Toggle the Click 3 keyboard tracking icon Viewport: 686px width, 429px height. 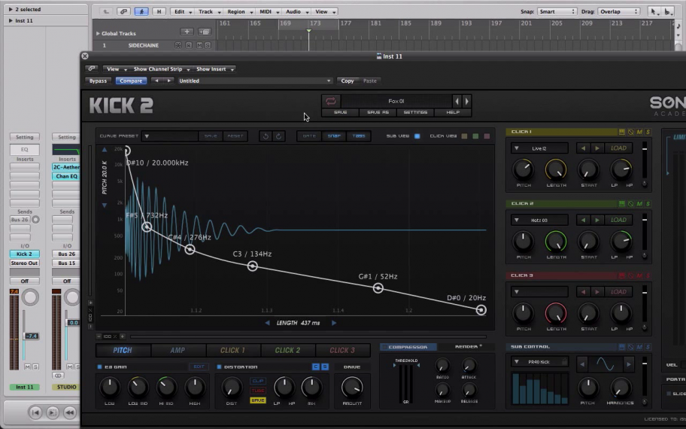tap(621, 275)
